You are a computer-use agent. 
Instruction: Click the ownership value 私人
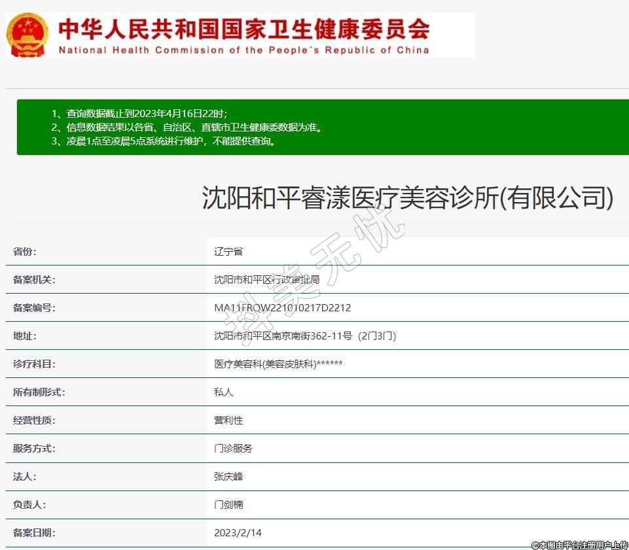coord(224,392)
